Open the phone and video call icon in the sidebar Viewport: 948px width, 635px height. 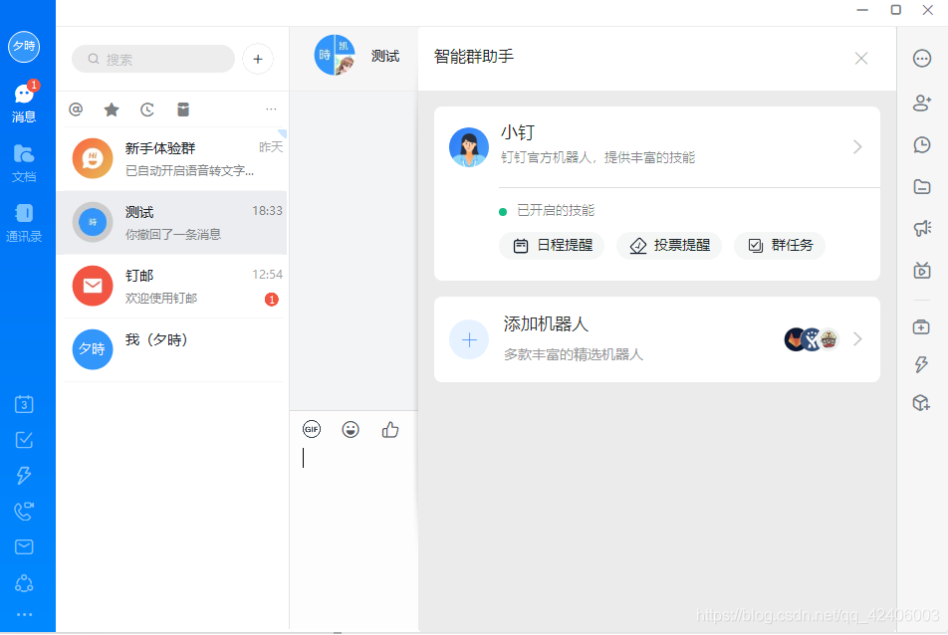tap(24, 512)
